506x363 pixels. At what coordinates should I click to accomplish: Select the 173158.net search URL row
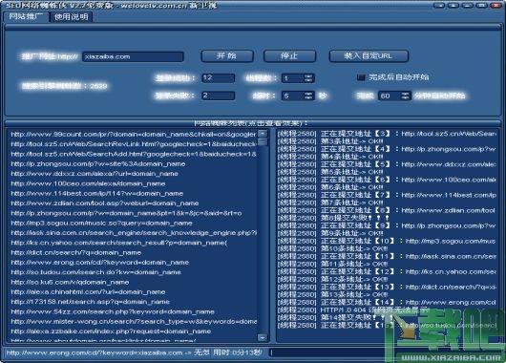tap(90, 302)
